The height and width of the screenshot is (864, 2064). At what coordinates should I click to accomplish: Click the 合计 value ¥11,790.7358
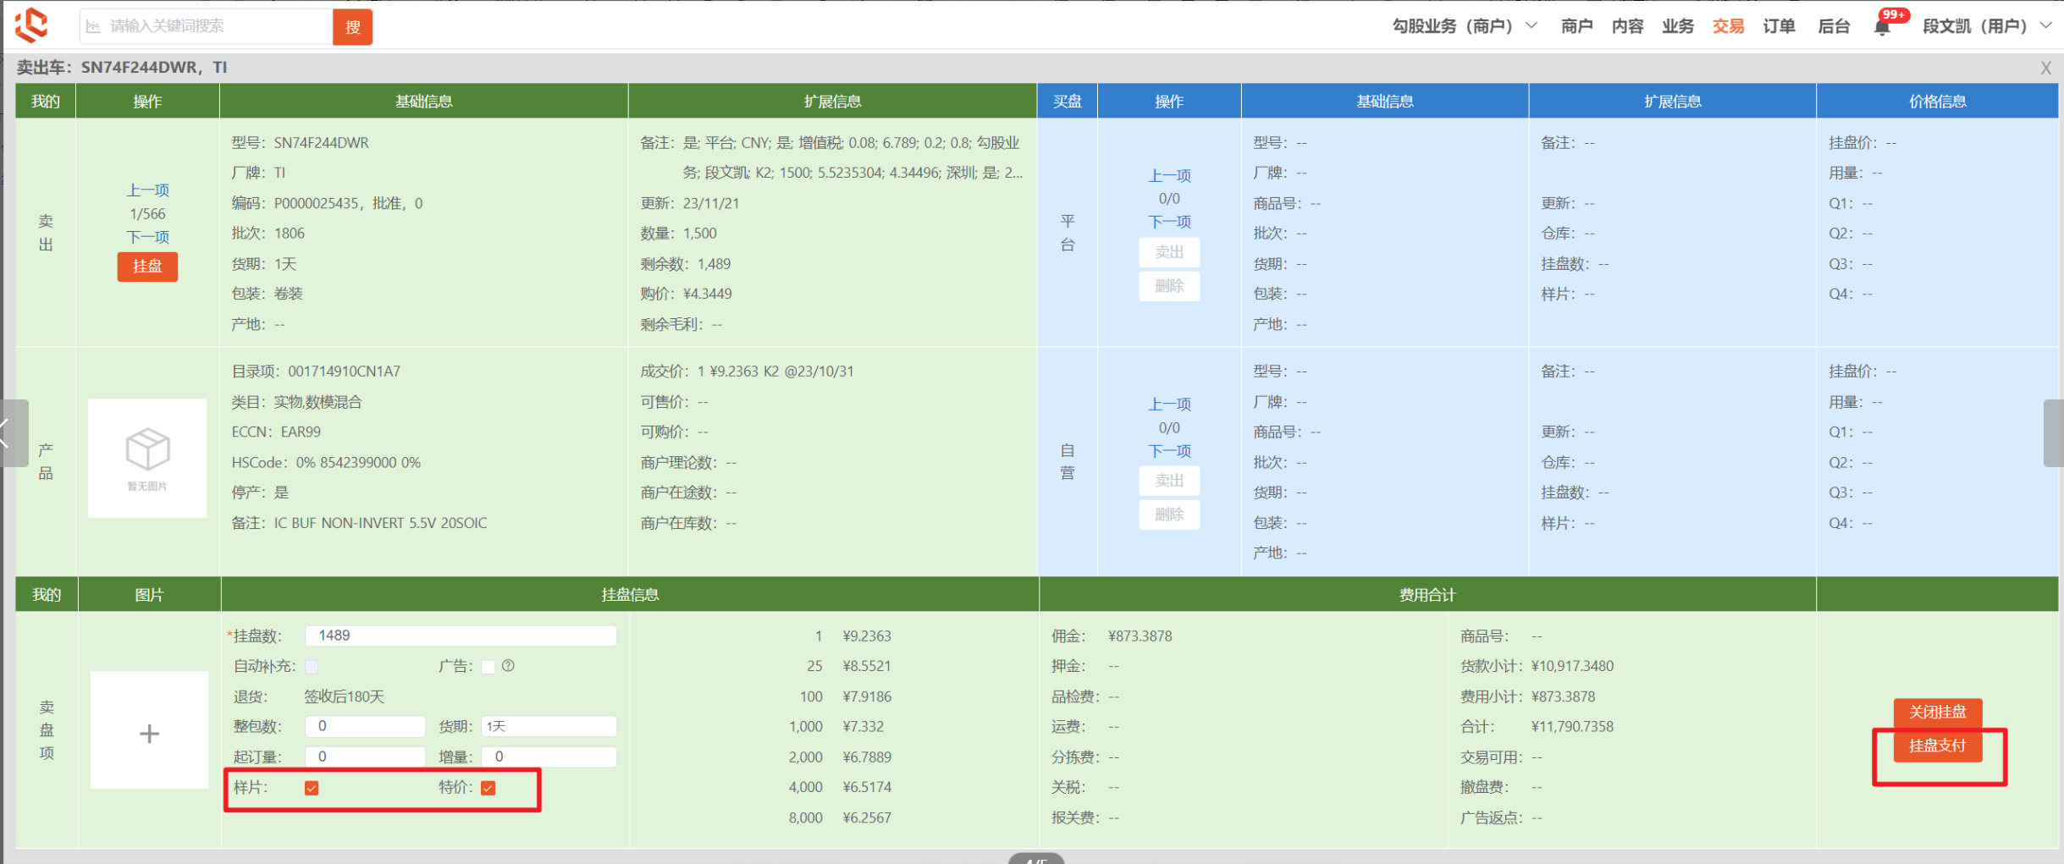click(x=1572, y=727)
